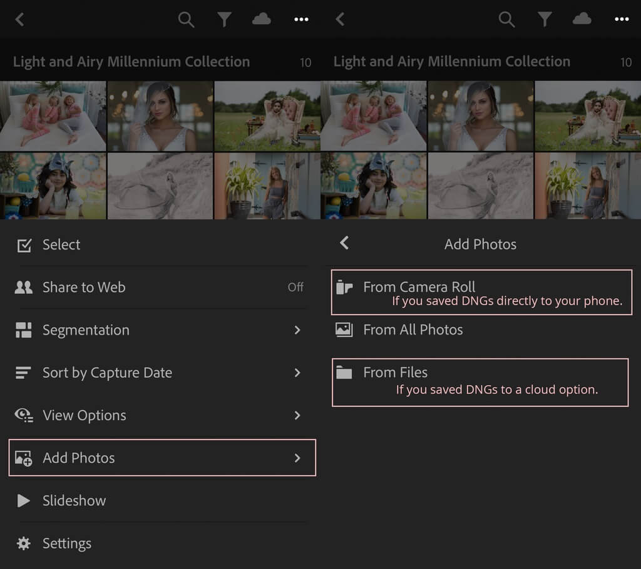Tap From Camera Roll to import DNGs
641x569 pixels.
[419, 286]
